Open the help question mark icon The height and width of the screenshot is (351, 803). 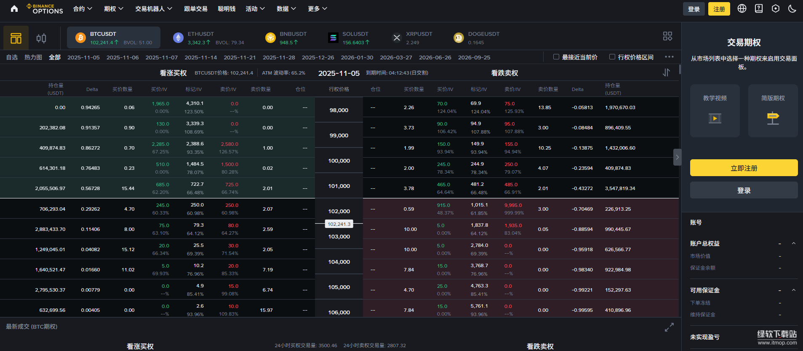[759, 9]
